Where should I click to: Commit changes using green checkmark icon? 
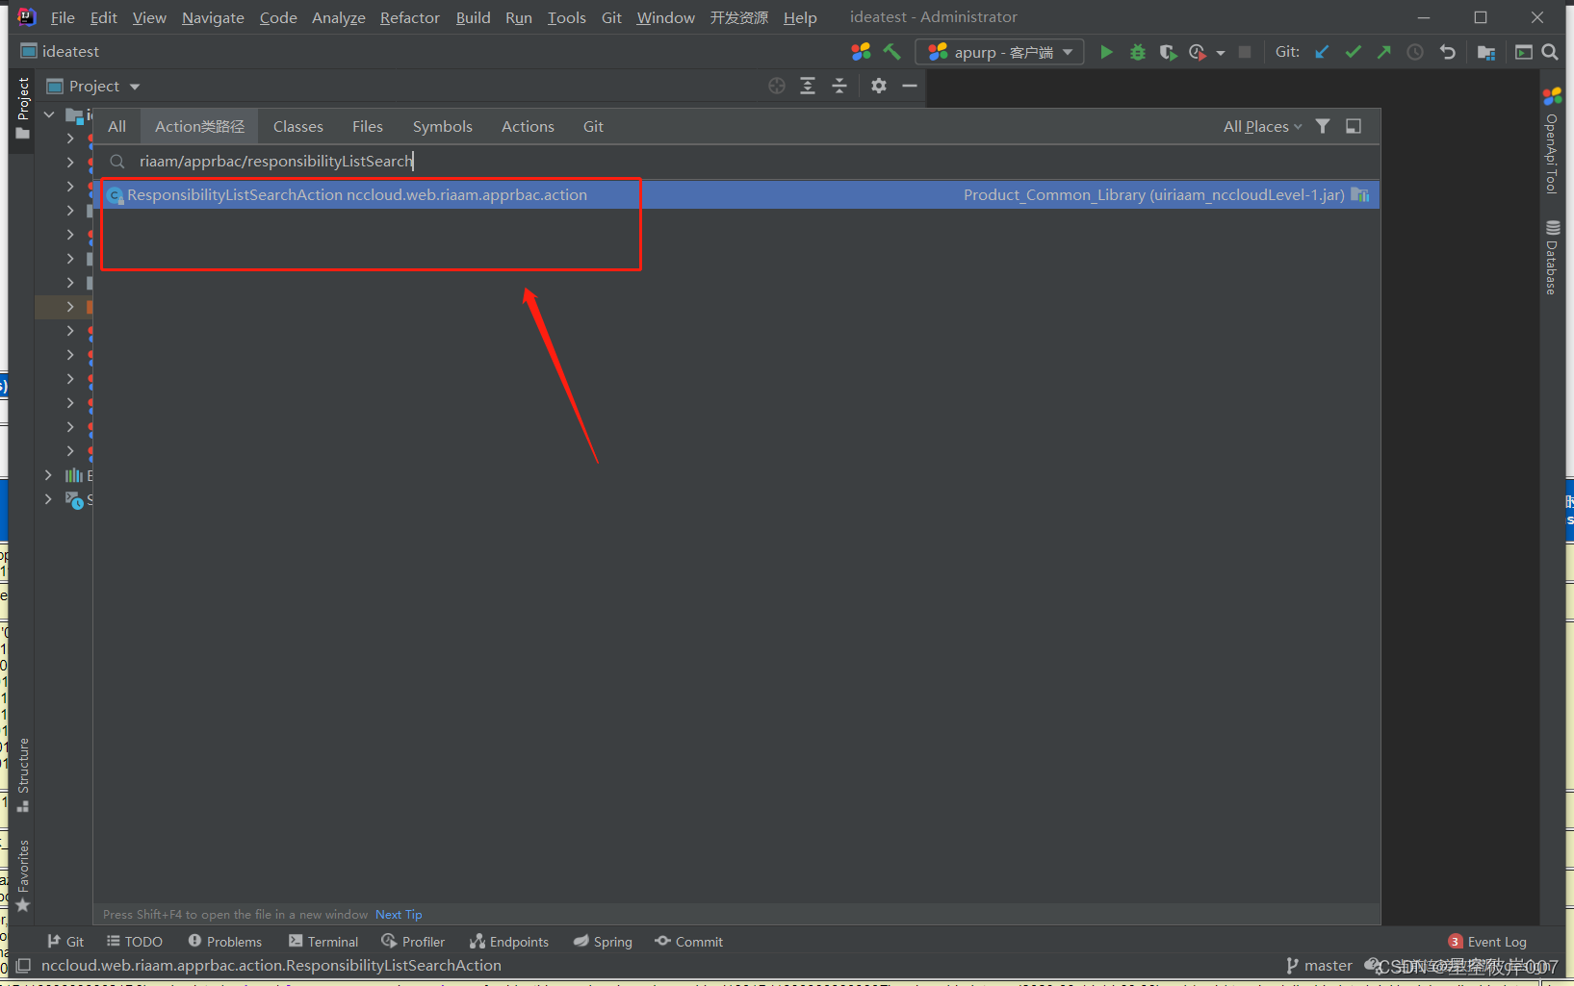[1353, 52]
